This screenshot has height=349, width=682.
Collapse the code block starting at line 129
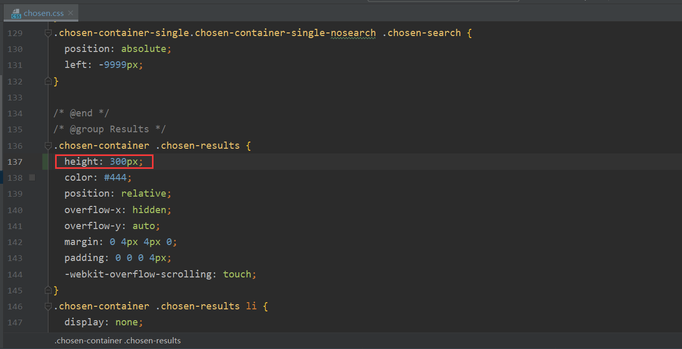pos(48,33)
